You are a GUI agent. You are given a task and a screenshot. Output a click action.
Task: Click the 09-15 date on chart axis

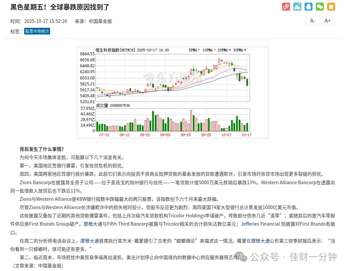(x=186, y=135)
